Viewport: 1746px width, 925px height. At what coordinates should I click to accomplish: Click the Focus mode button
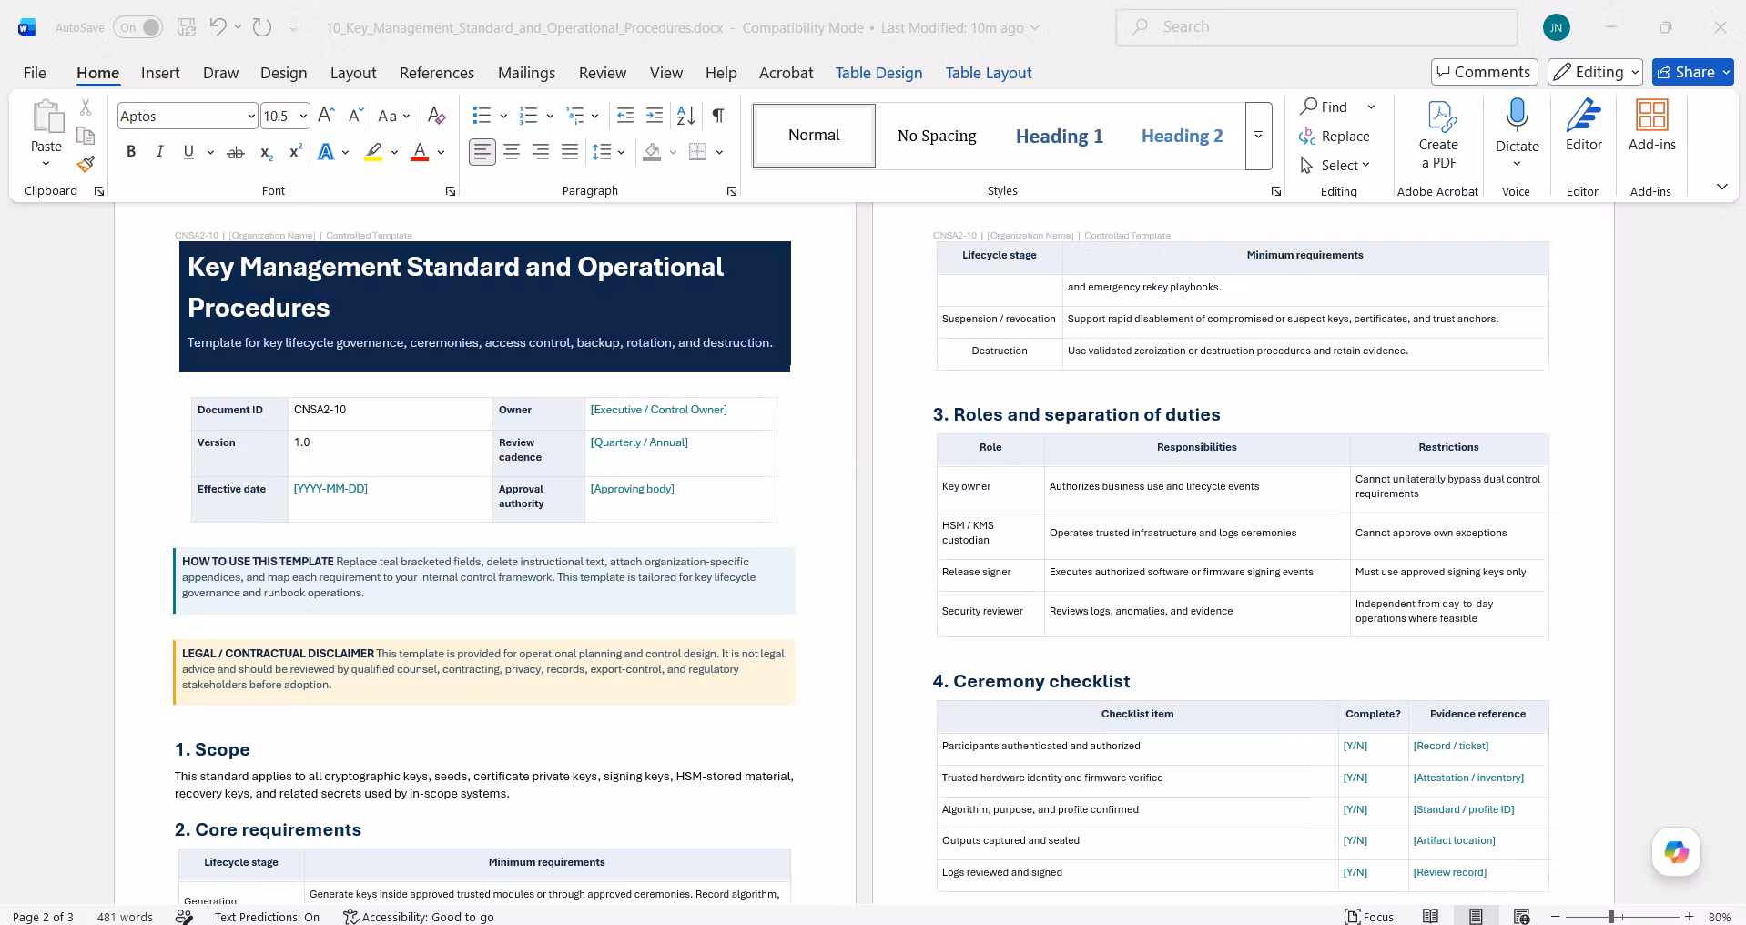point(1369,916)
